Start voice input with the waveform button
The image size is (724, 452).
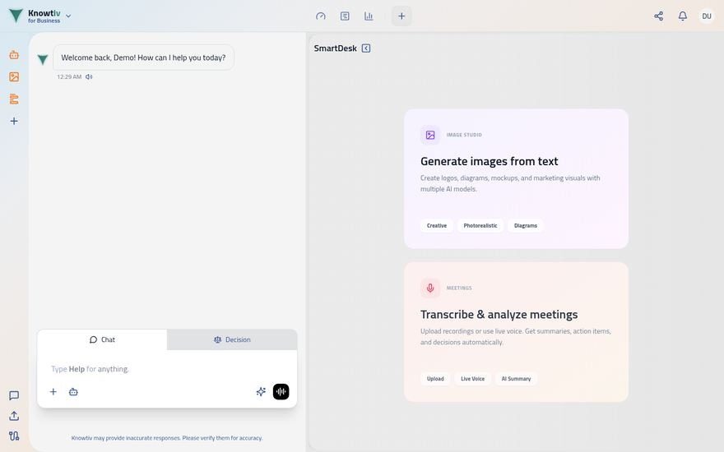pyautogui.click(x=281, y=391)
